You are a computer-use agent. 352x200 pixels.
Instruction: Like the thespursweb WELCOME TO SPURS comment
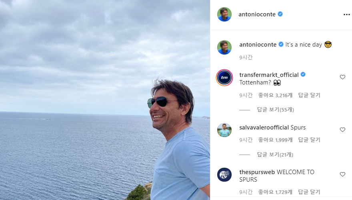pos(342,175)
